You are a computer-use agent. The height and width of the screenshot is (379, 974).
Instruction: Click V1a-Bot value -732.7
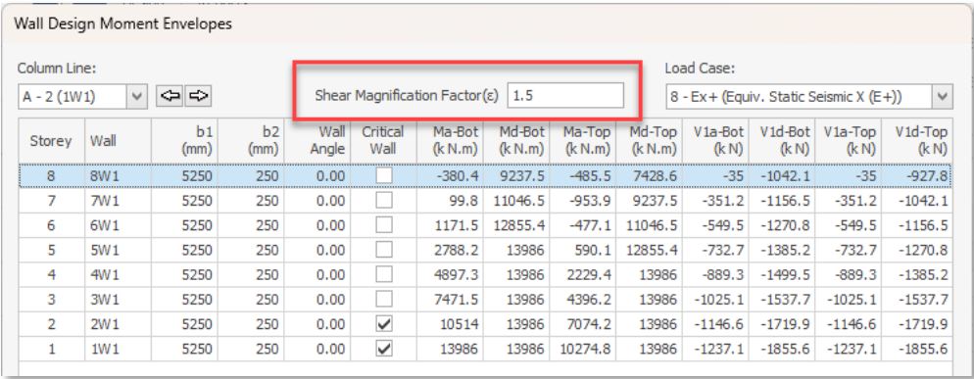(722, 251)
